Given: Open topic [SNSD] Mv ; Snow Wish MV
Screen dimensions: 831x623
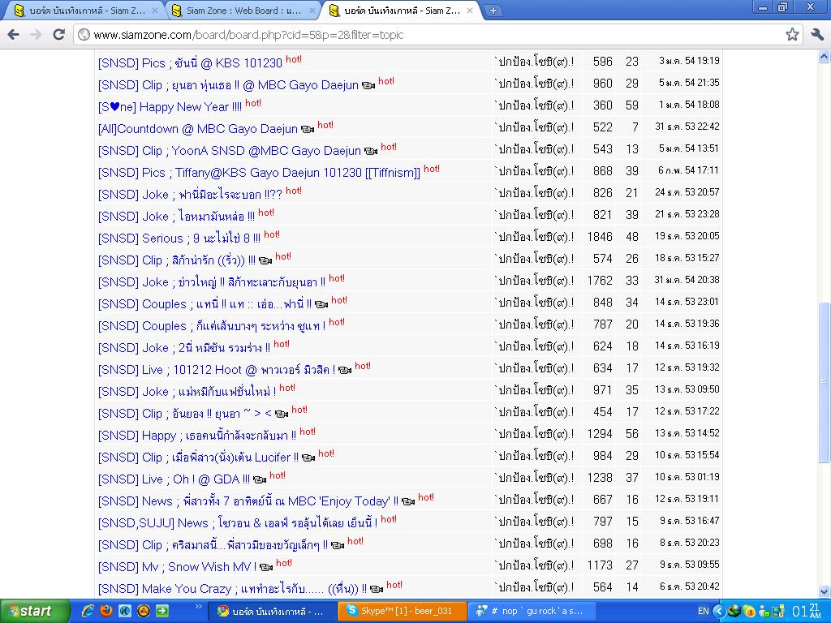Looking at the screenshot, I should 178,567.
